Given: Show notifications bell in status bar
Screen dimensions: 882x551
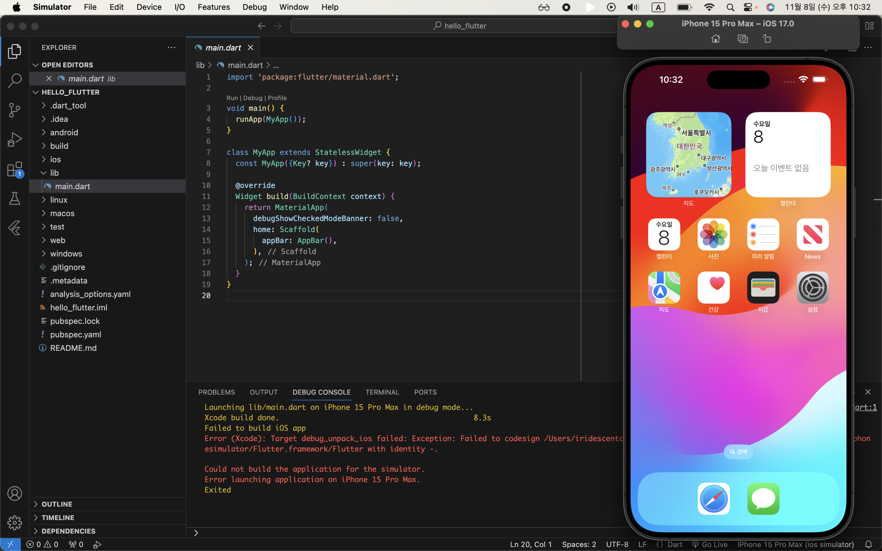Looking at the screenshot, I should coord(868,544).
